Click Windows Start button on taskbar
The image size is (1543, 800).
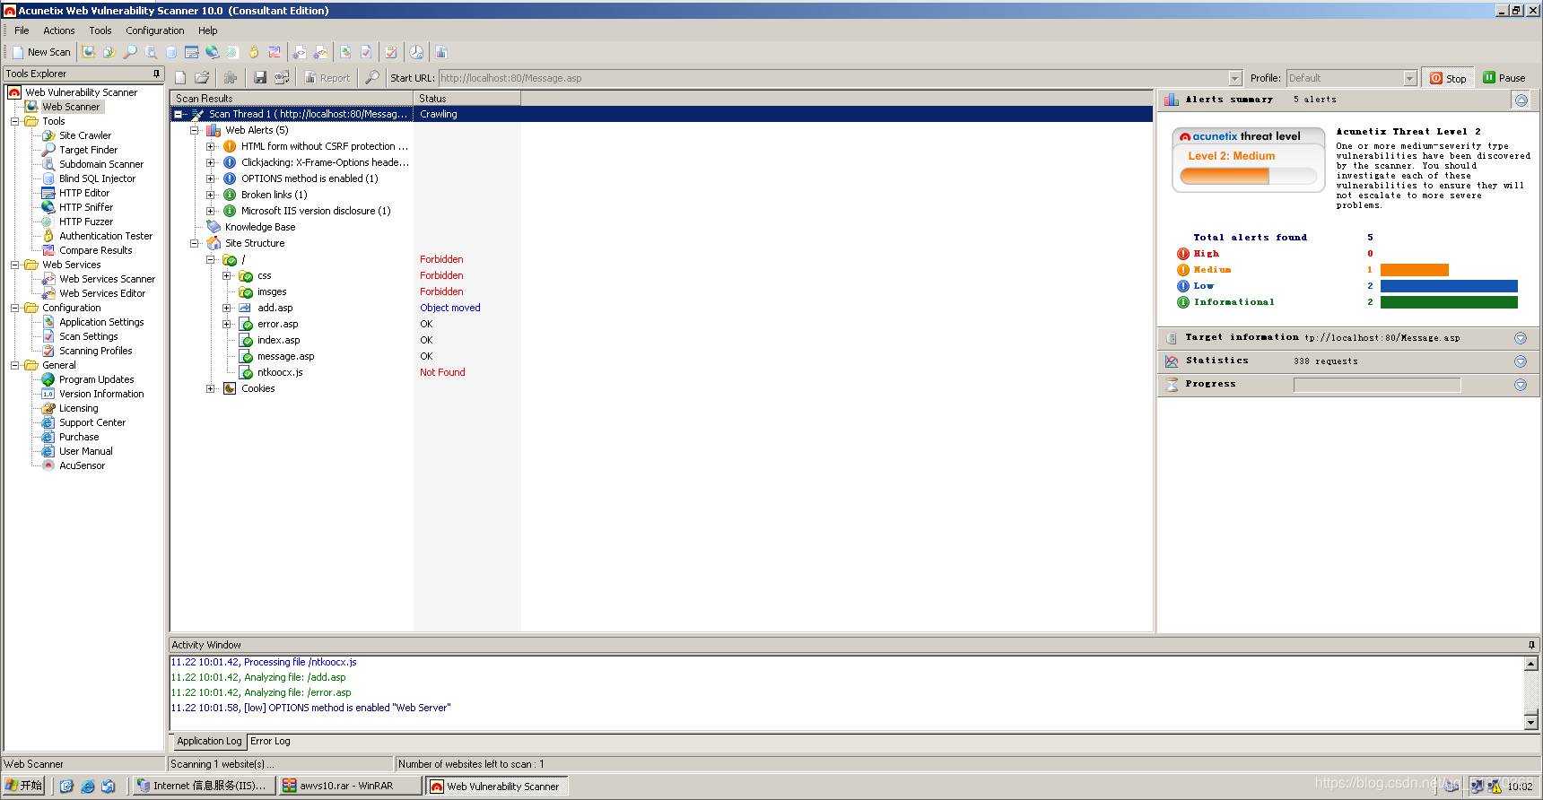[23, 786]
